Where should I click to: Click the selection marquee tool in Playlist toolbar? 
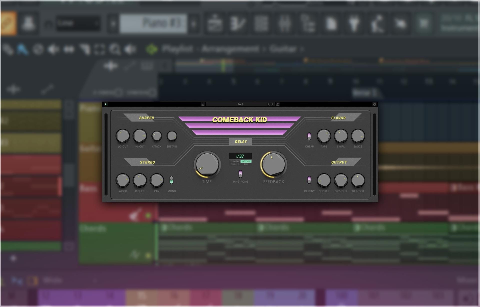click(99, 49)
